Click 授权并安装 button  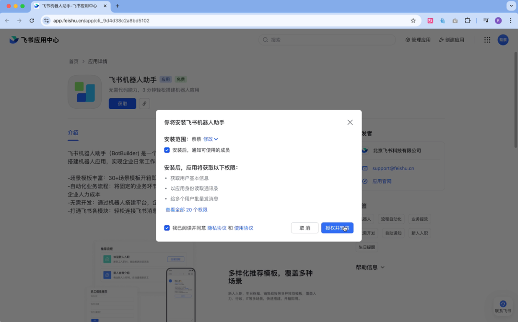click(337, 228)
